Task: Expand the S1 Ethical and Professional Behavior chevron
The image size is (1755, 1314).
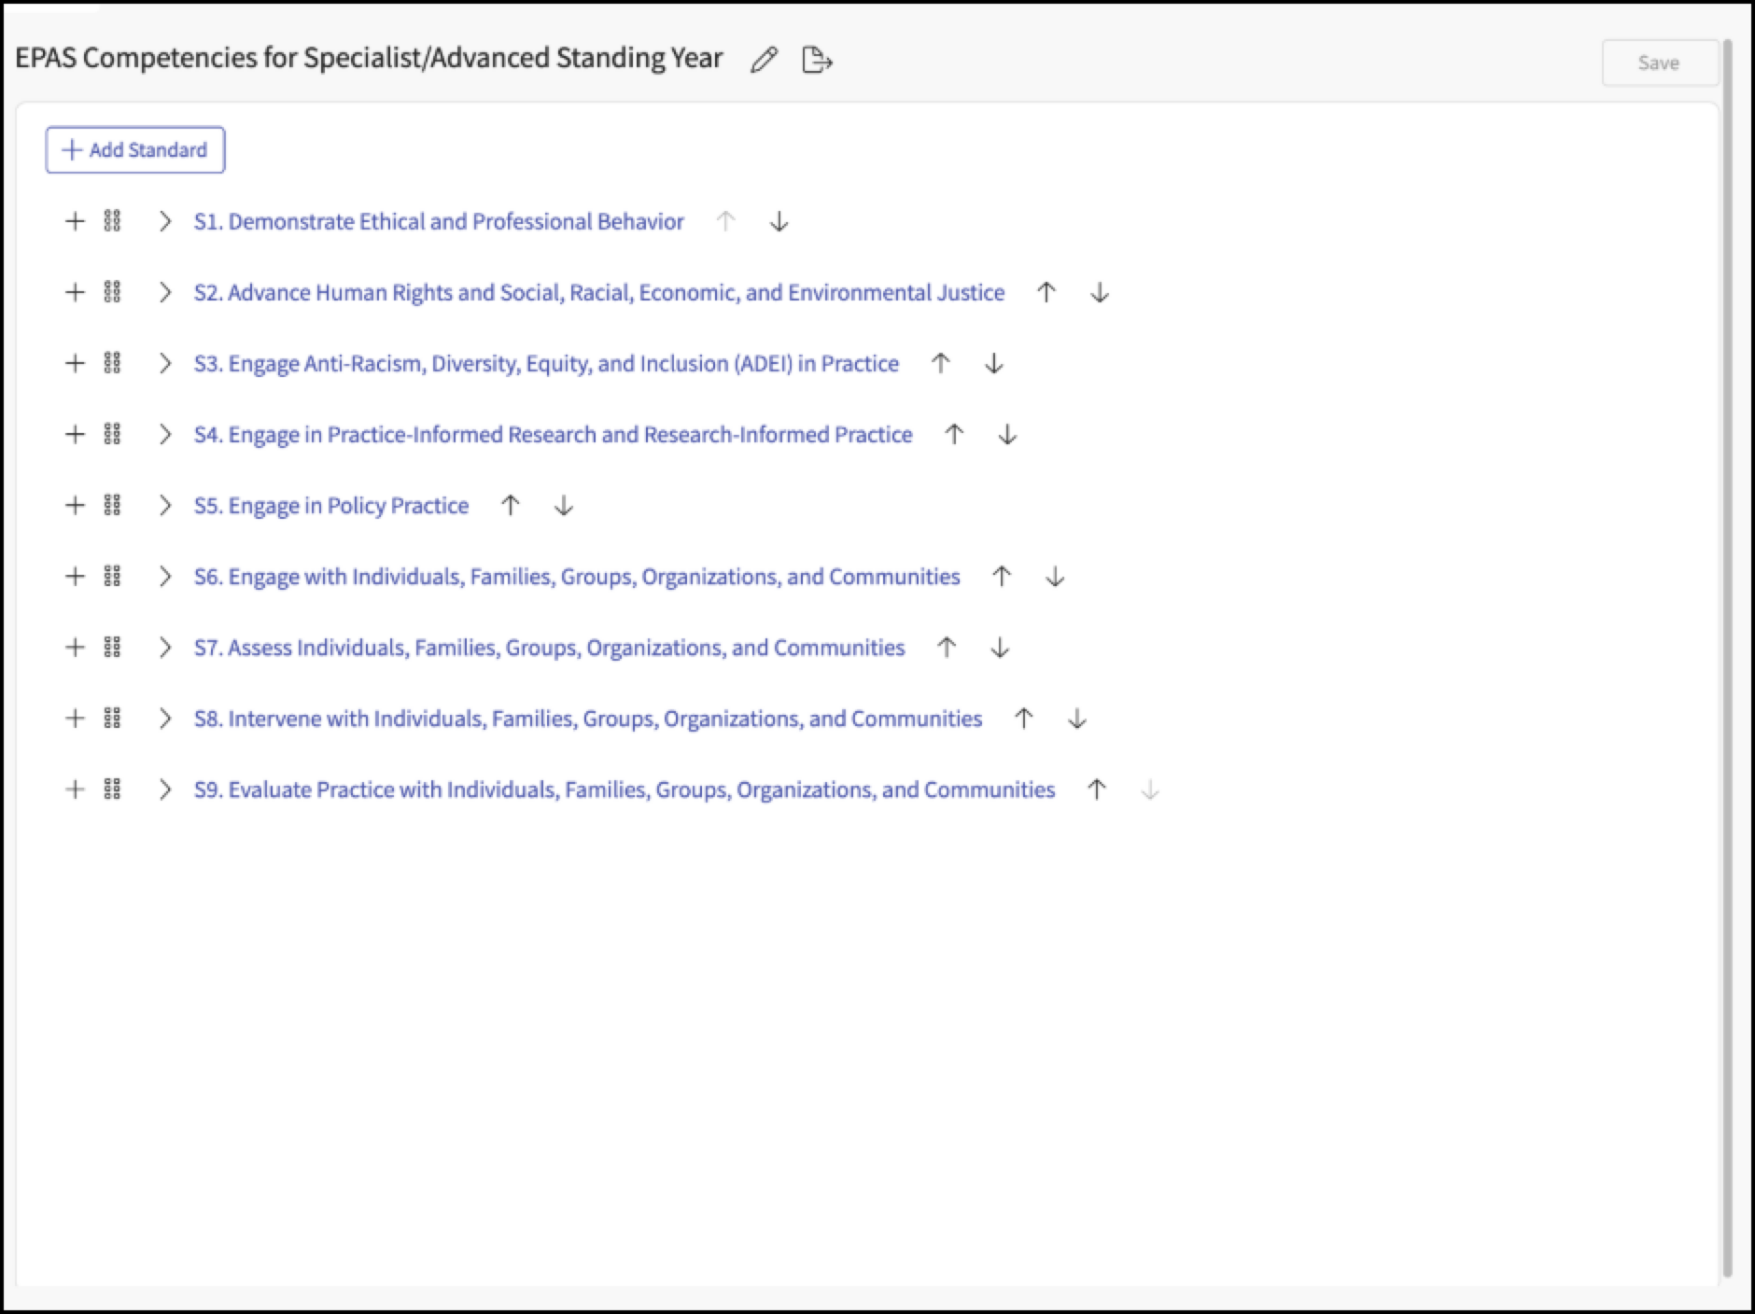Action: tap(165, 221)
